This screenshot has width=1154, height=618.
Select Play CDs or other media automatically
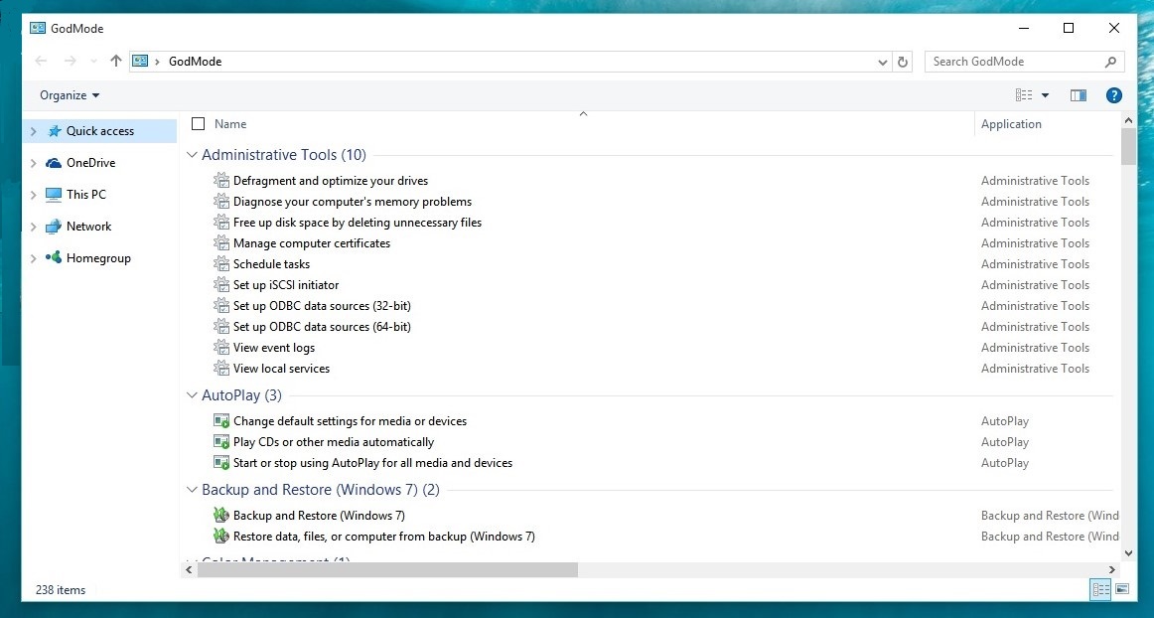pos(334,442)
